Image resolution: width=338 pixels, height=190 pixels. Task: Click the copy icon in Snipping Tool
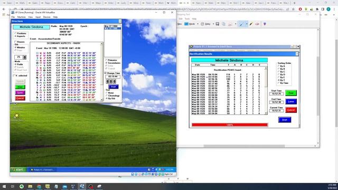(223, 24)
